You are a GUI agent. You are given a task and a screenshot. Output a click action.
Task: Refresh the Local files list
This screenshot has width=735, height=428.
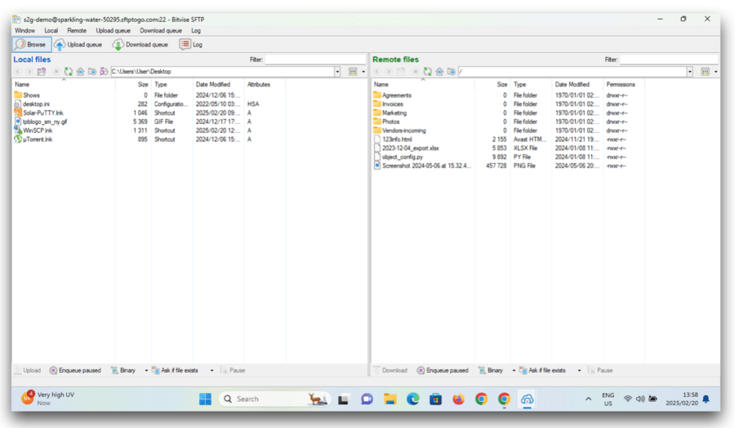tap(69, 72)
